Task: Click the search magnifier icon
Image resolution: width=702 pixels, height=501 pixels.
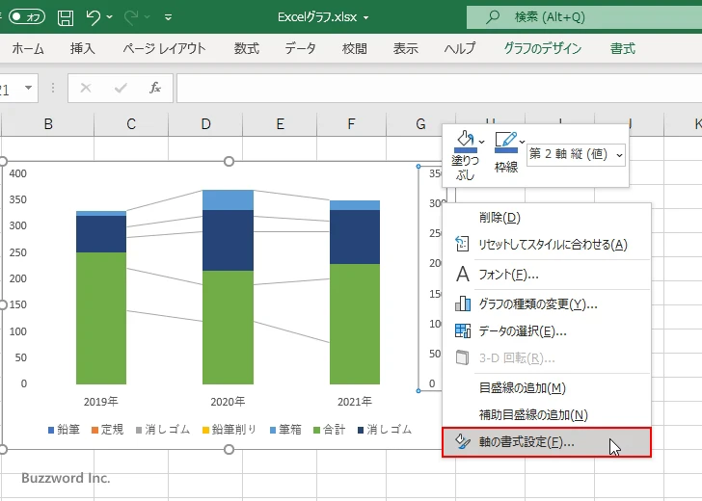Action: (x=493, y=17)
